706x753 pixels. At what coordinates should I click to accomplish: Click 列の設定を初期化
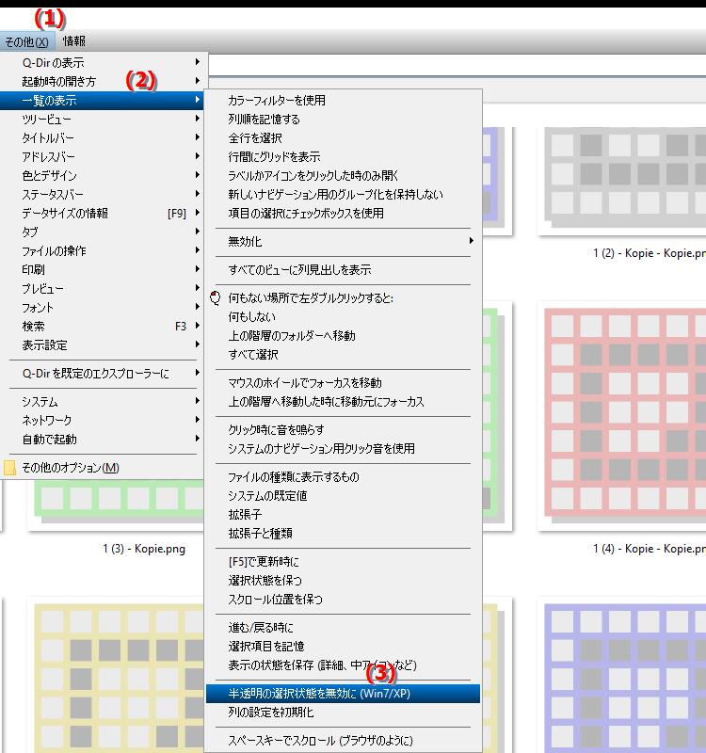[x=271, y=713]
